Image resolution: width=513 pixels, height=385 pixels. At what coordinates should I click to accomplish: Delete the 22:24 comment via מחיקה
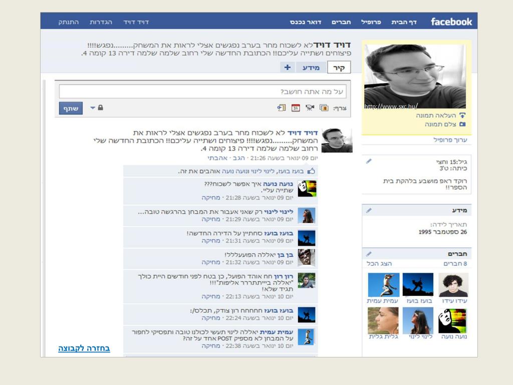click(211, 318)
